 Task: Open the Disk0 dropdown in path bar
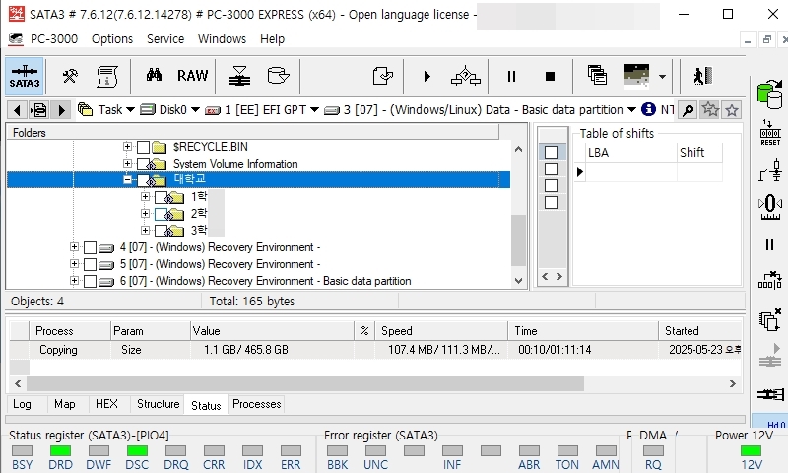(195, 109)
